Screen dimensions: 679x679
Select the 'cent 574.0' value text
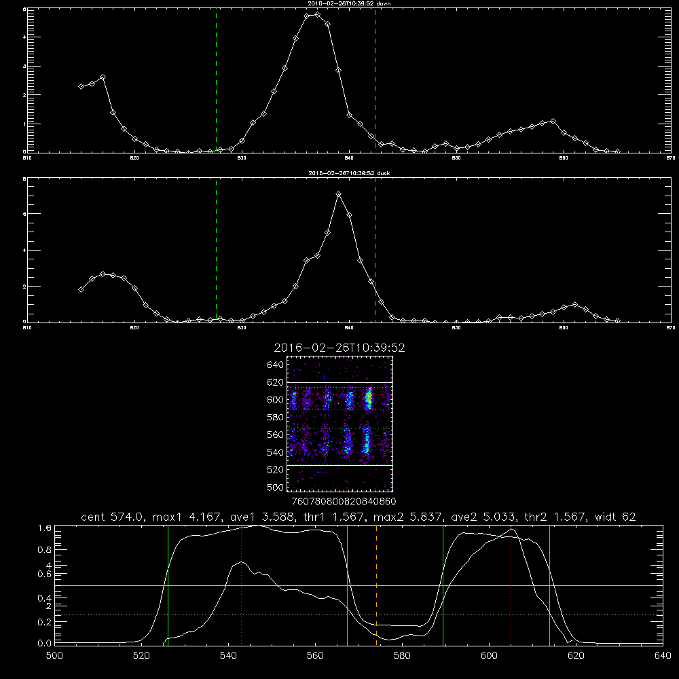click(x=112, y=517)
